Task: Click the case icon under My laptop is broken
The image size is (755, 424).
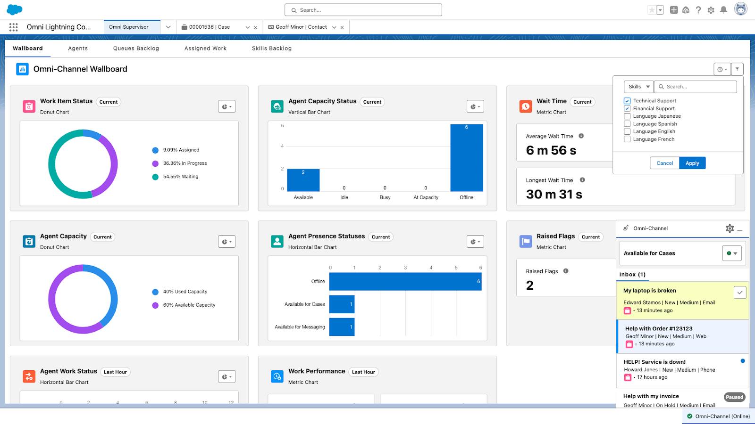Action: coord(628,311)
